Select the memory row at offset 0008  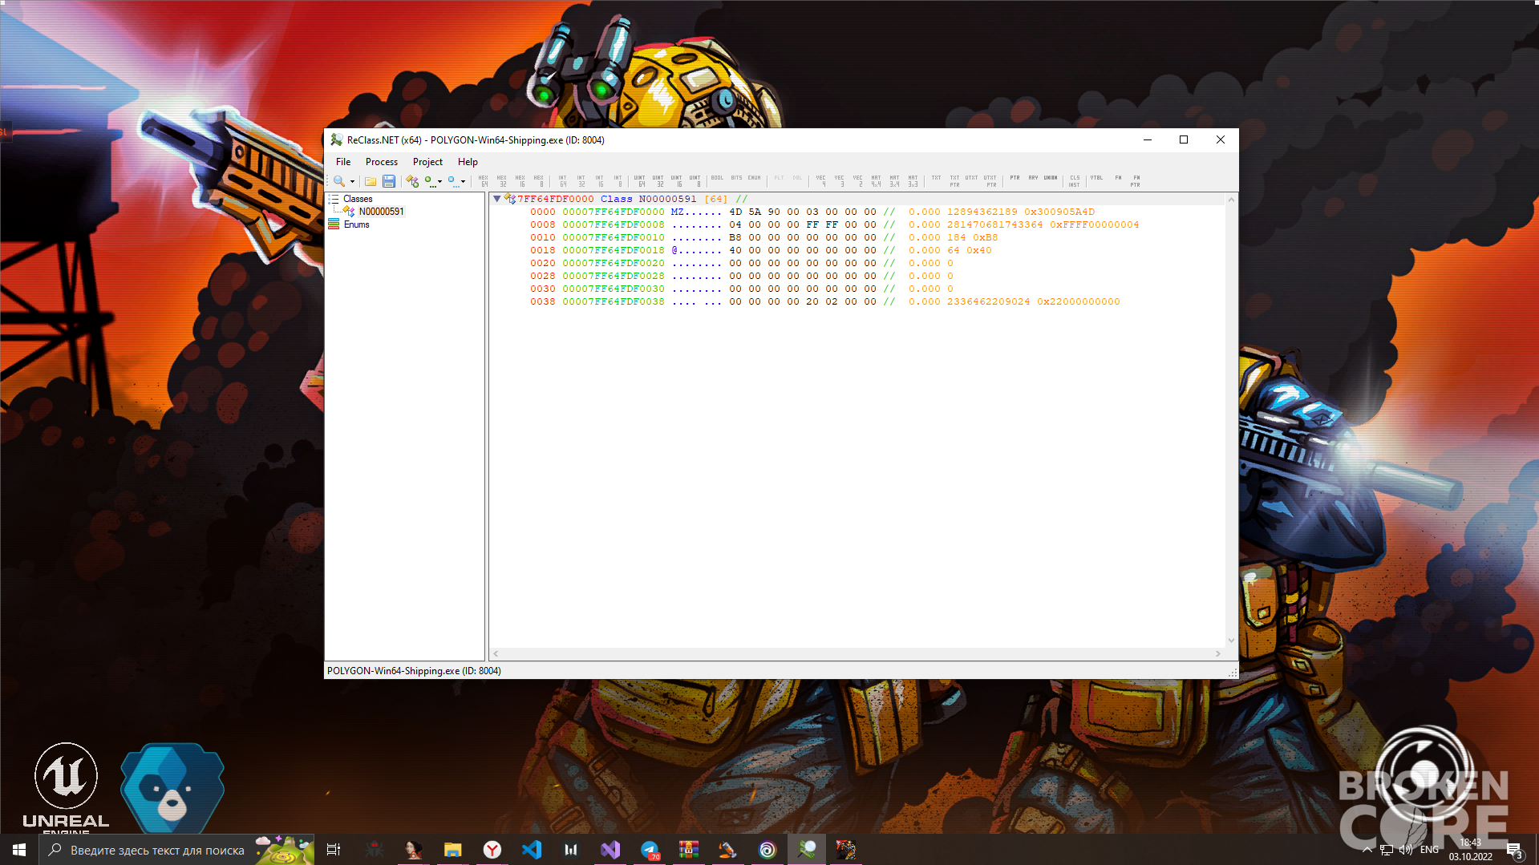tap(834, 224)
